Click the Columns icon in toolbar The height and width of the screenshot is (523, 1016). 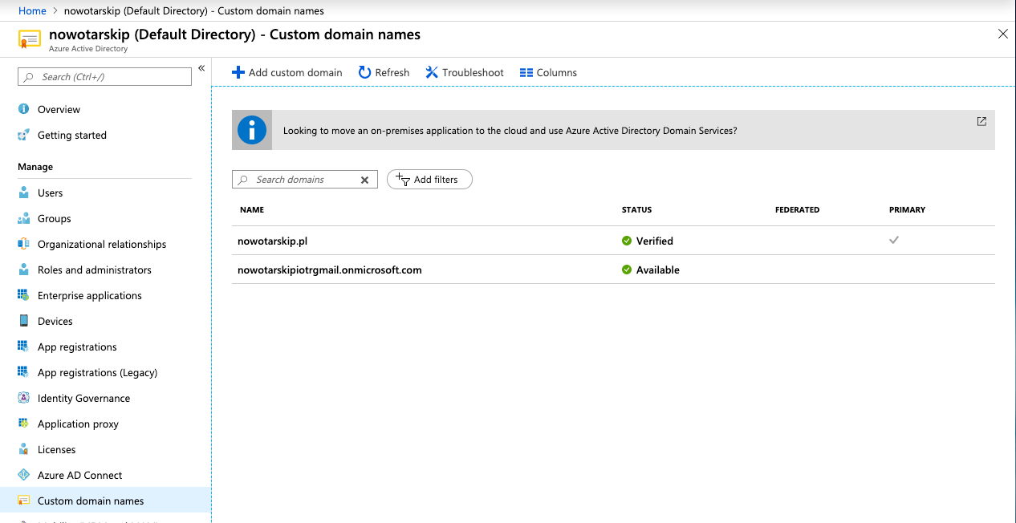[x=526, y=72]
